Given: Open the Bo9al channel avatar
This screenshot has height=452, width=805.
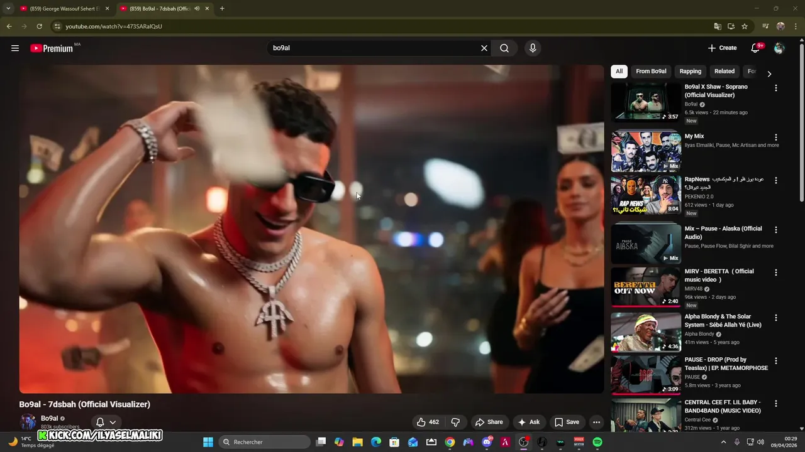Looking at the screenshot, I should coord(28,422).
